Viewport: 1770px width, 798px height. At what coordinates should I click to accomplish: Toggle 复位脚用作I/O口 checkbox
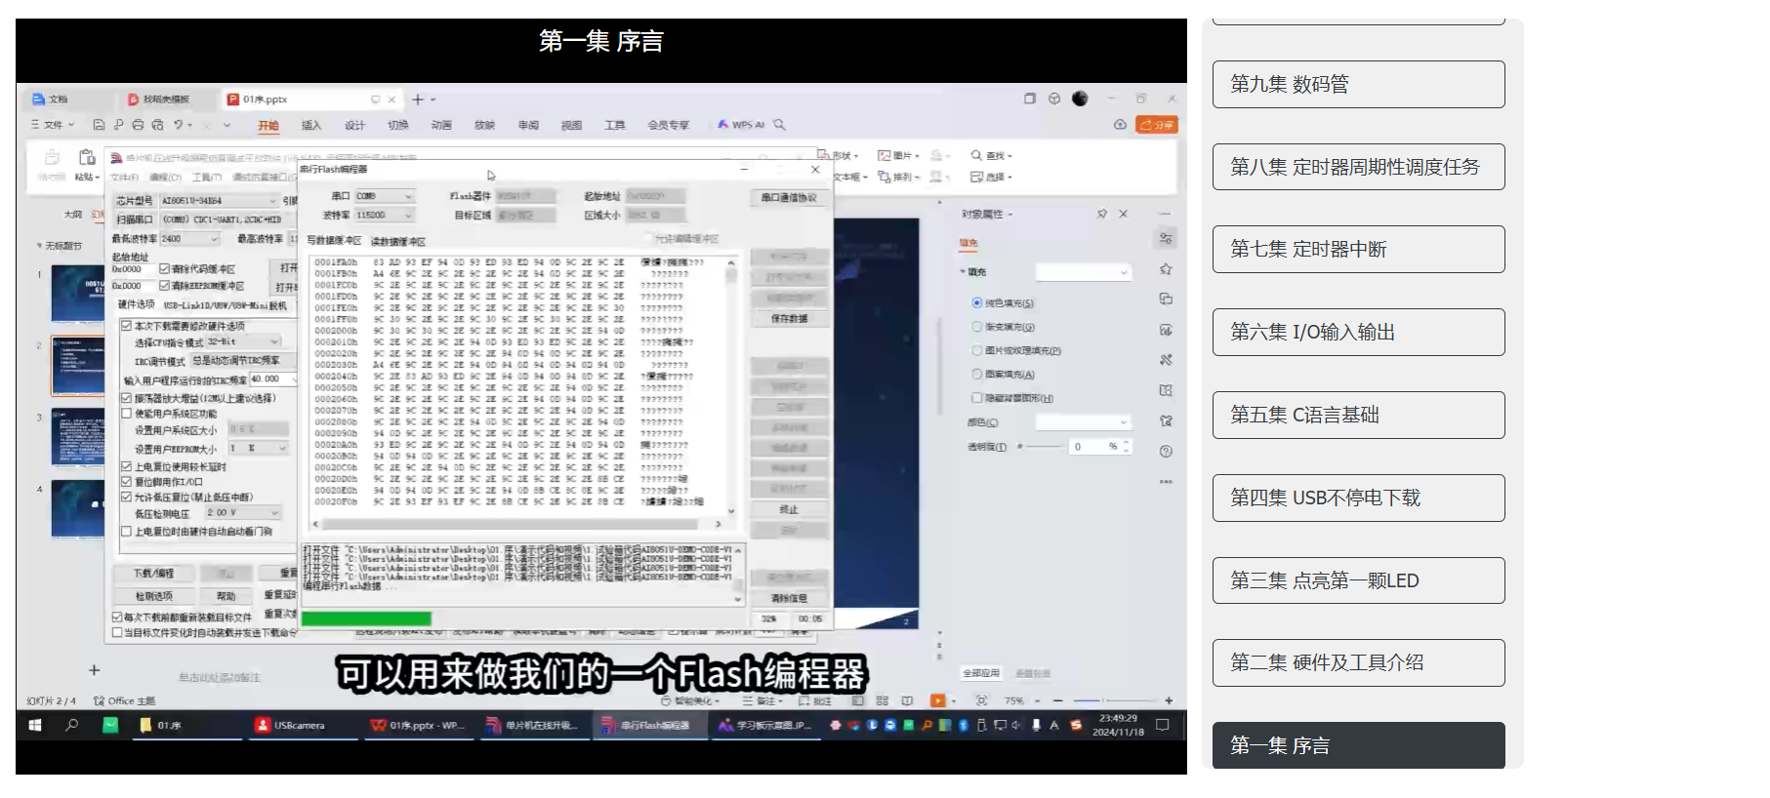(x=127, y=482)
